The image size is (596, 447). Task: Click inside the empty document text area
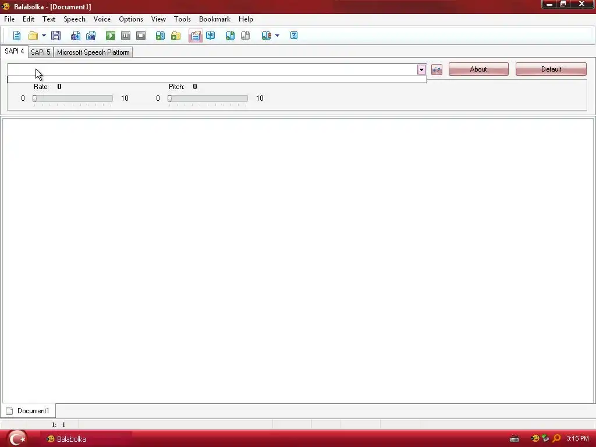point(298,260)
